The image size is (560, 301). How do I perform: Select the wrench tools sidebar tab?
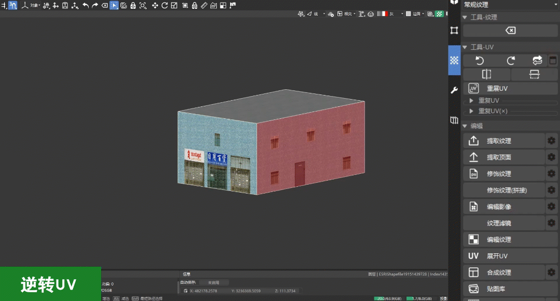(454, 90)
